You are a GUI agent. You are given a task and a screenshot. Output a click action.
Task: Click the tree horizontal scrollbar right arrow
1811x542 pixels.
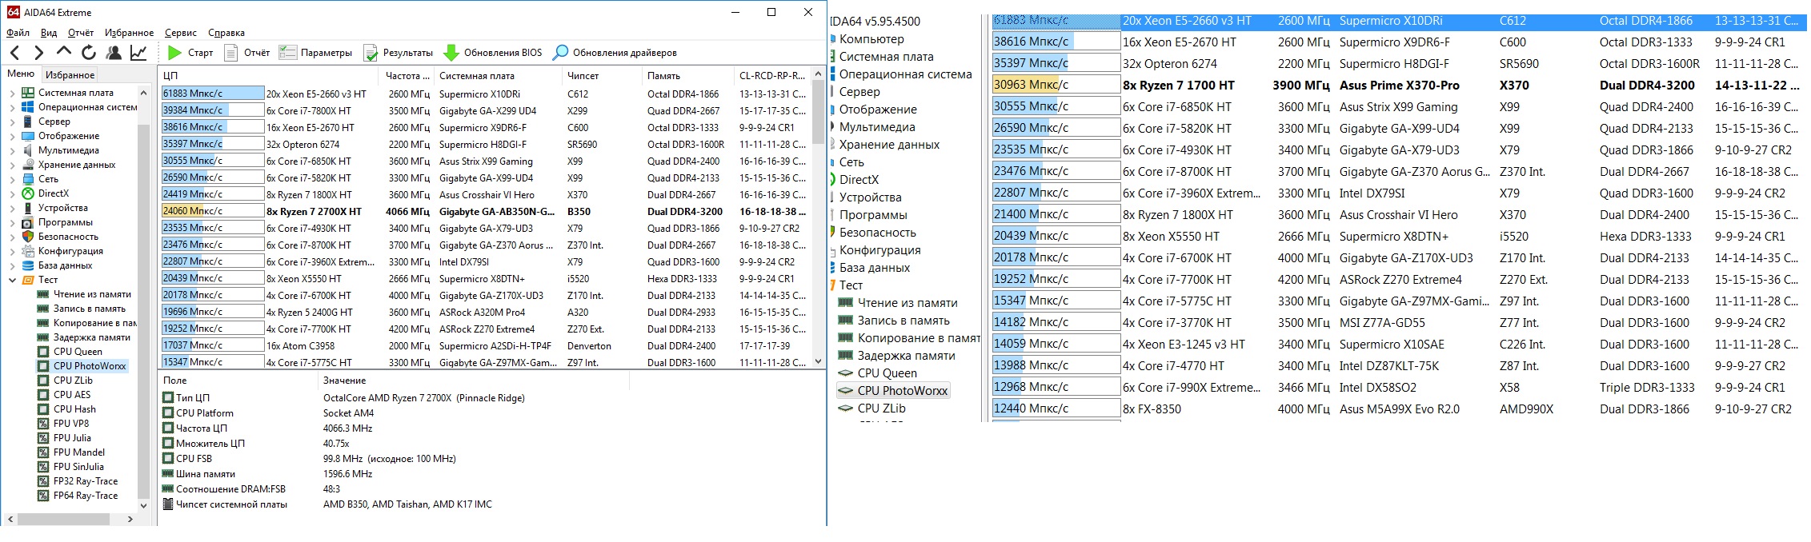(x=130, y=519)
